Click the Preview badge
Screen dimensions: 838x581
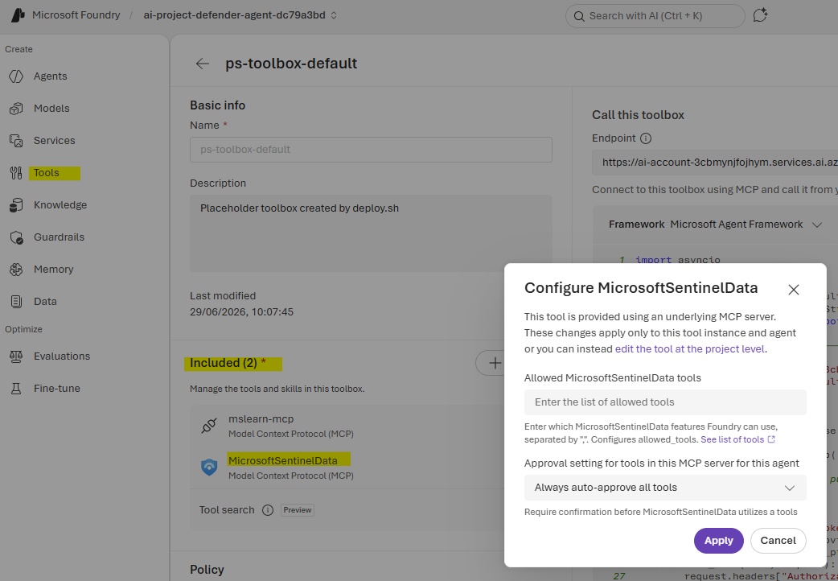297,510
